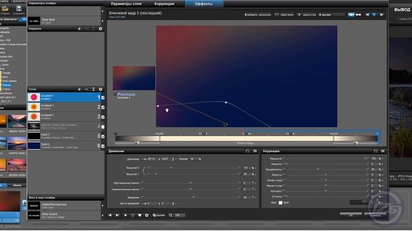The height and width of the screenshot is (231, 412).
Task: Click the copy button in bottom bar
Action: pyautogui.click(x=158, y=215)
